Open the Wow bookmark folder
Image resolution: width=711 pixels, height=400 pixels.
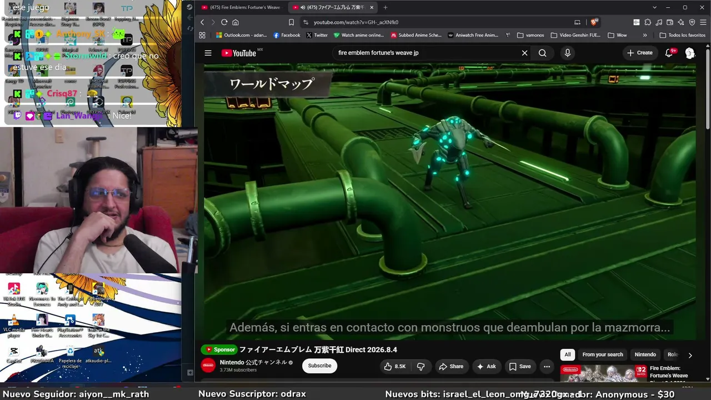click(617, 35)
